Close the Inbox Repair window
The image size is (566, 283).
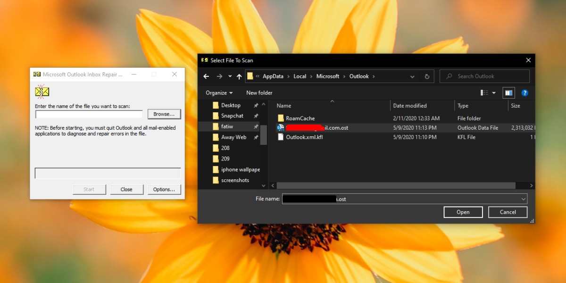[175, 74]
